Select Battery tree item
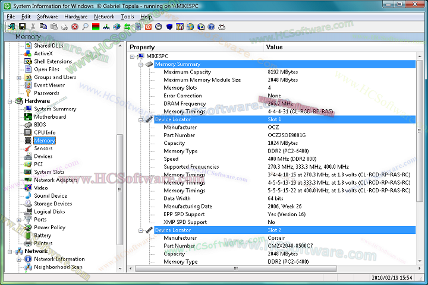The height and width of the screenshot is (285, 428). point(43,235)
